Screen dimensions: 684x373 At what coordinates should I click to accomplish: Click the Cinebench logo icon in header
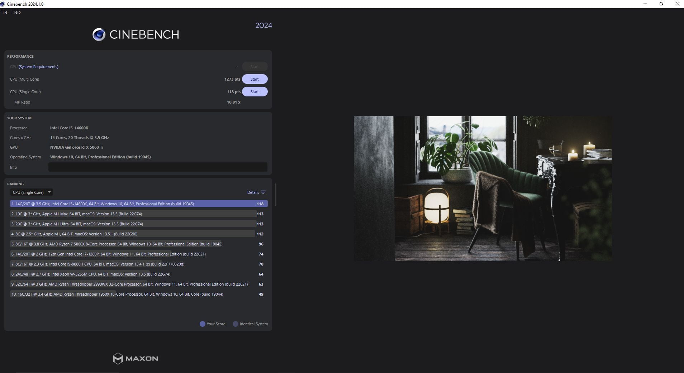[99, 34]
